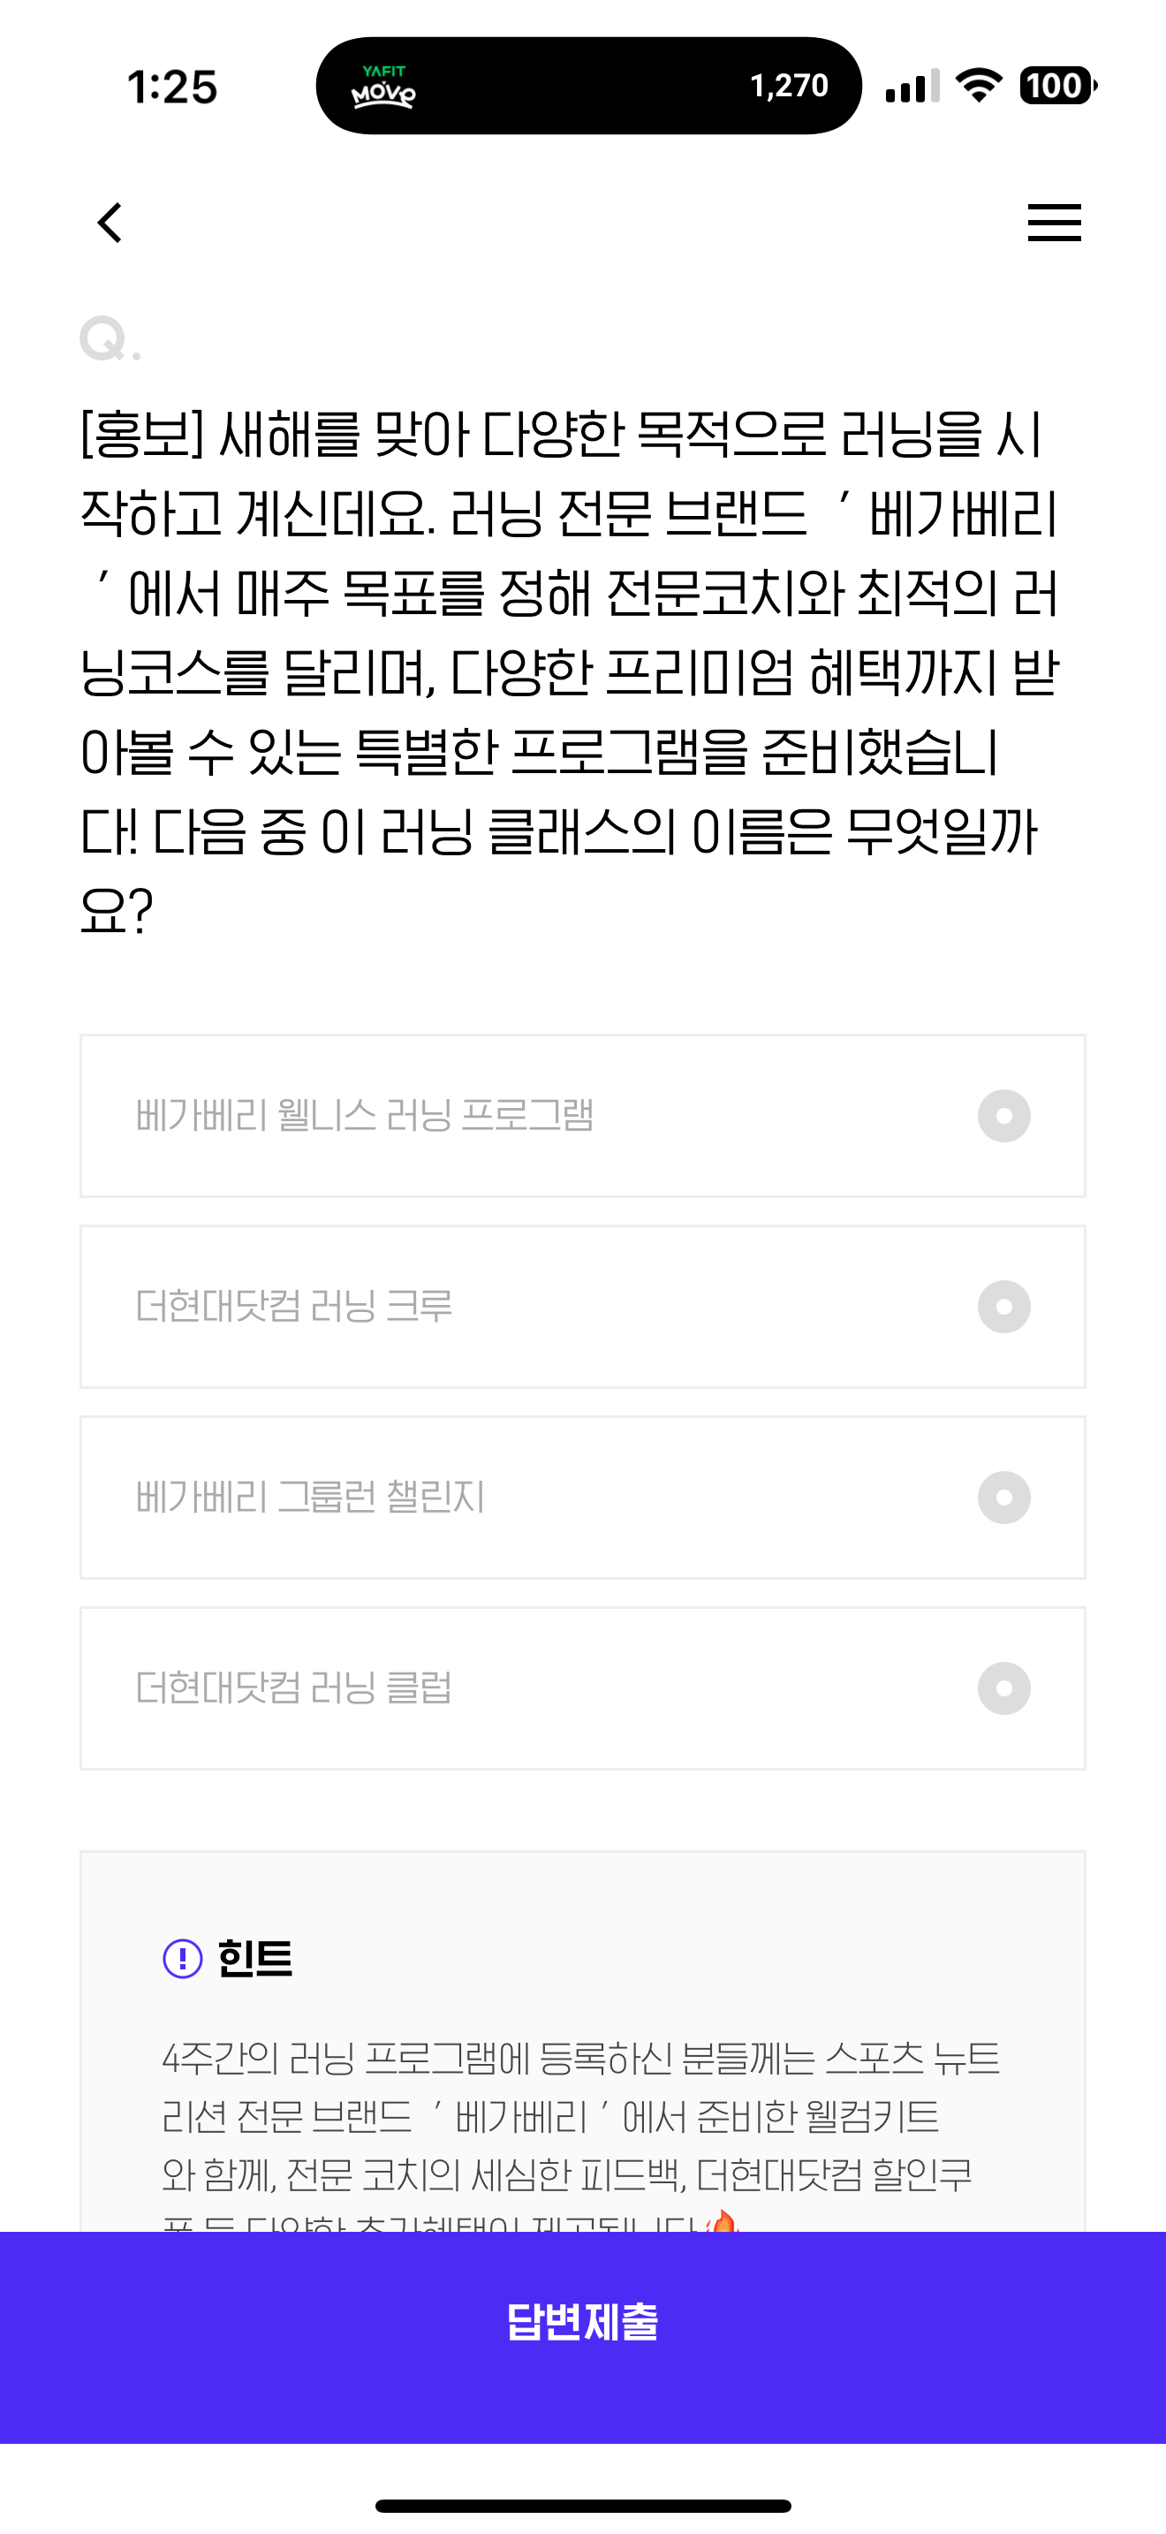Select radio for 베가베리 그룹런 챌린지
The image size is (1166, 2534).
click(x=1003, y=1498)
